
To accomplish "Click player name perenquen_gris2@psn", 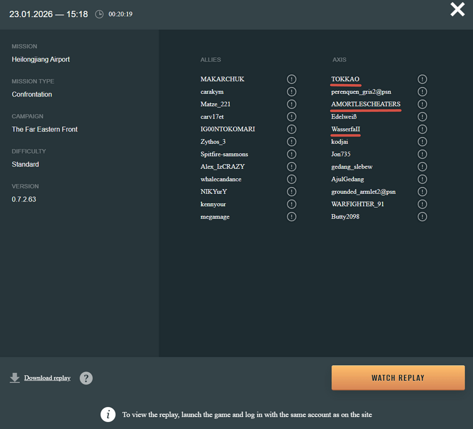I will click(361, 92).
